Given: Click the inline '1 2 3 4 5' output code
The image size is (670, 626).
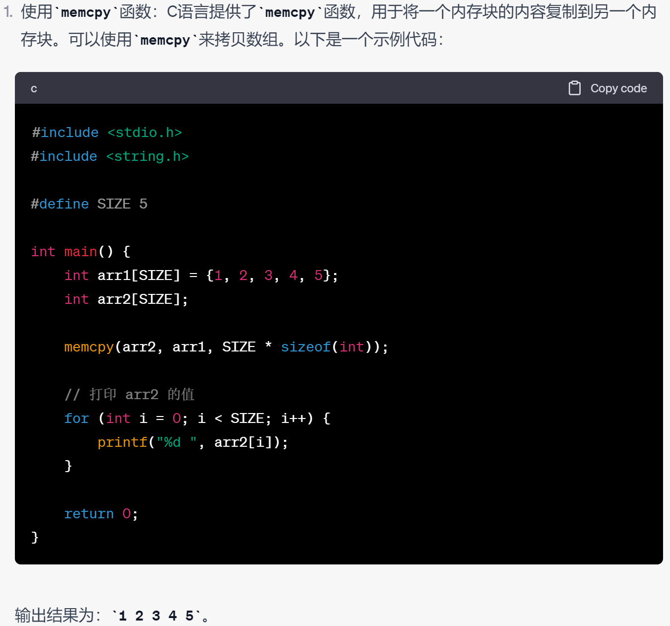Looking at the screenshot, I should point(156,616).
